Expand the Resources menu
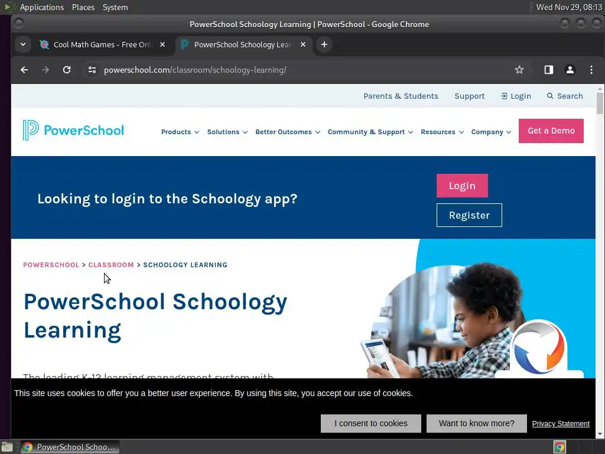The width and height of the screenshot is (605, 454). (442, 132)
